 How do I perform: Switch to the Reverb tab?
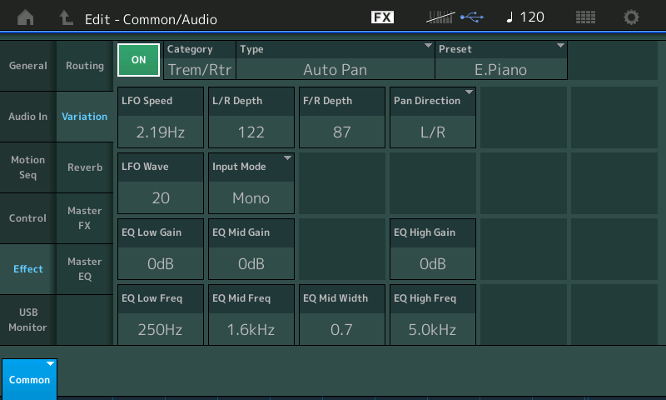[x=85, y=167]
